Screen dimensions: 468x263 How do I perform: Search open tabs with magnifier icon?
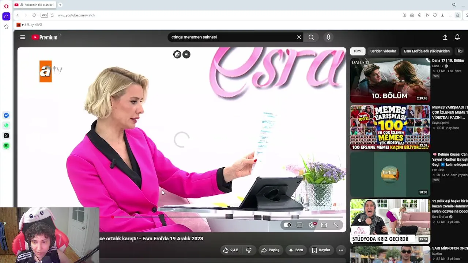point(454,5)
